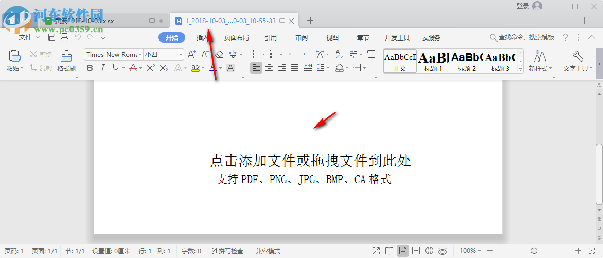Click the help question mark icon
The width and height of the screenshot is (603, 258).
click(x=565, y=37)
